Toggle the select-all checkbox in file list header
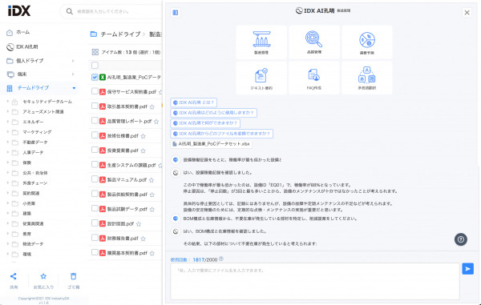481x305 pixels. (x=95, y=65)
